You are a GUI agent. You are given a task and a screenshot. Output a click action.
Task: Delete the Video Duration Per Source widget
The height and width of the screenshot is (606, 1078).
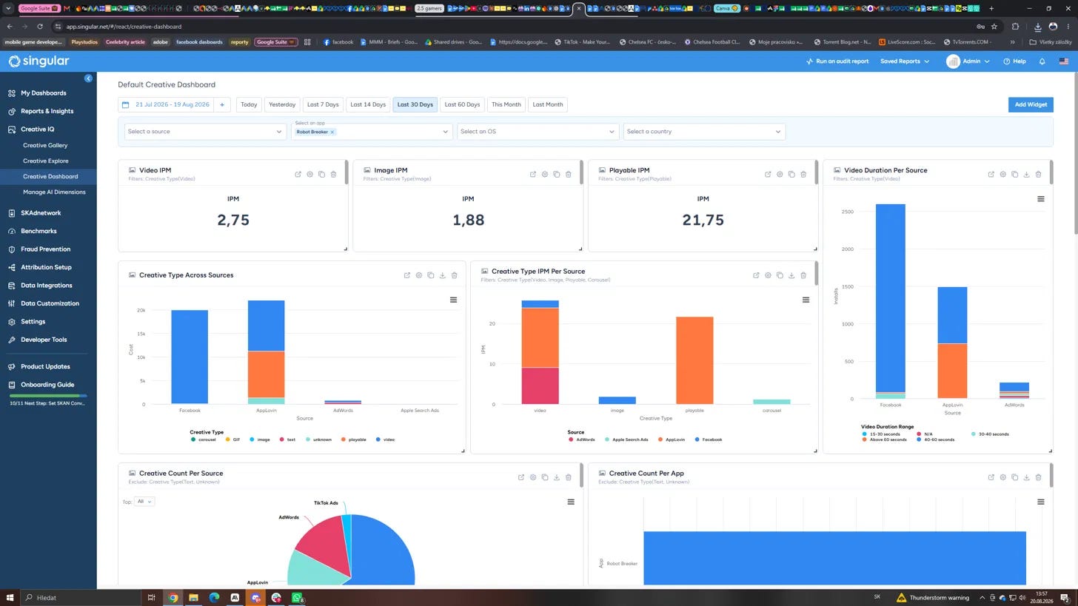click(1039, 175)
